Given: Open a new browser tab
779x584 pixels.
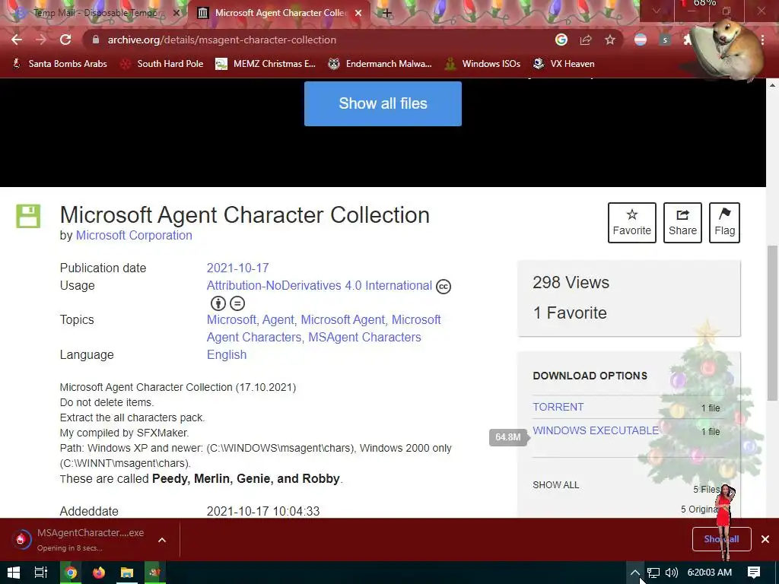Looking at the screenshot, I should [387, 13].
